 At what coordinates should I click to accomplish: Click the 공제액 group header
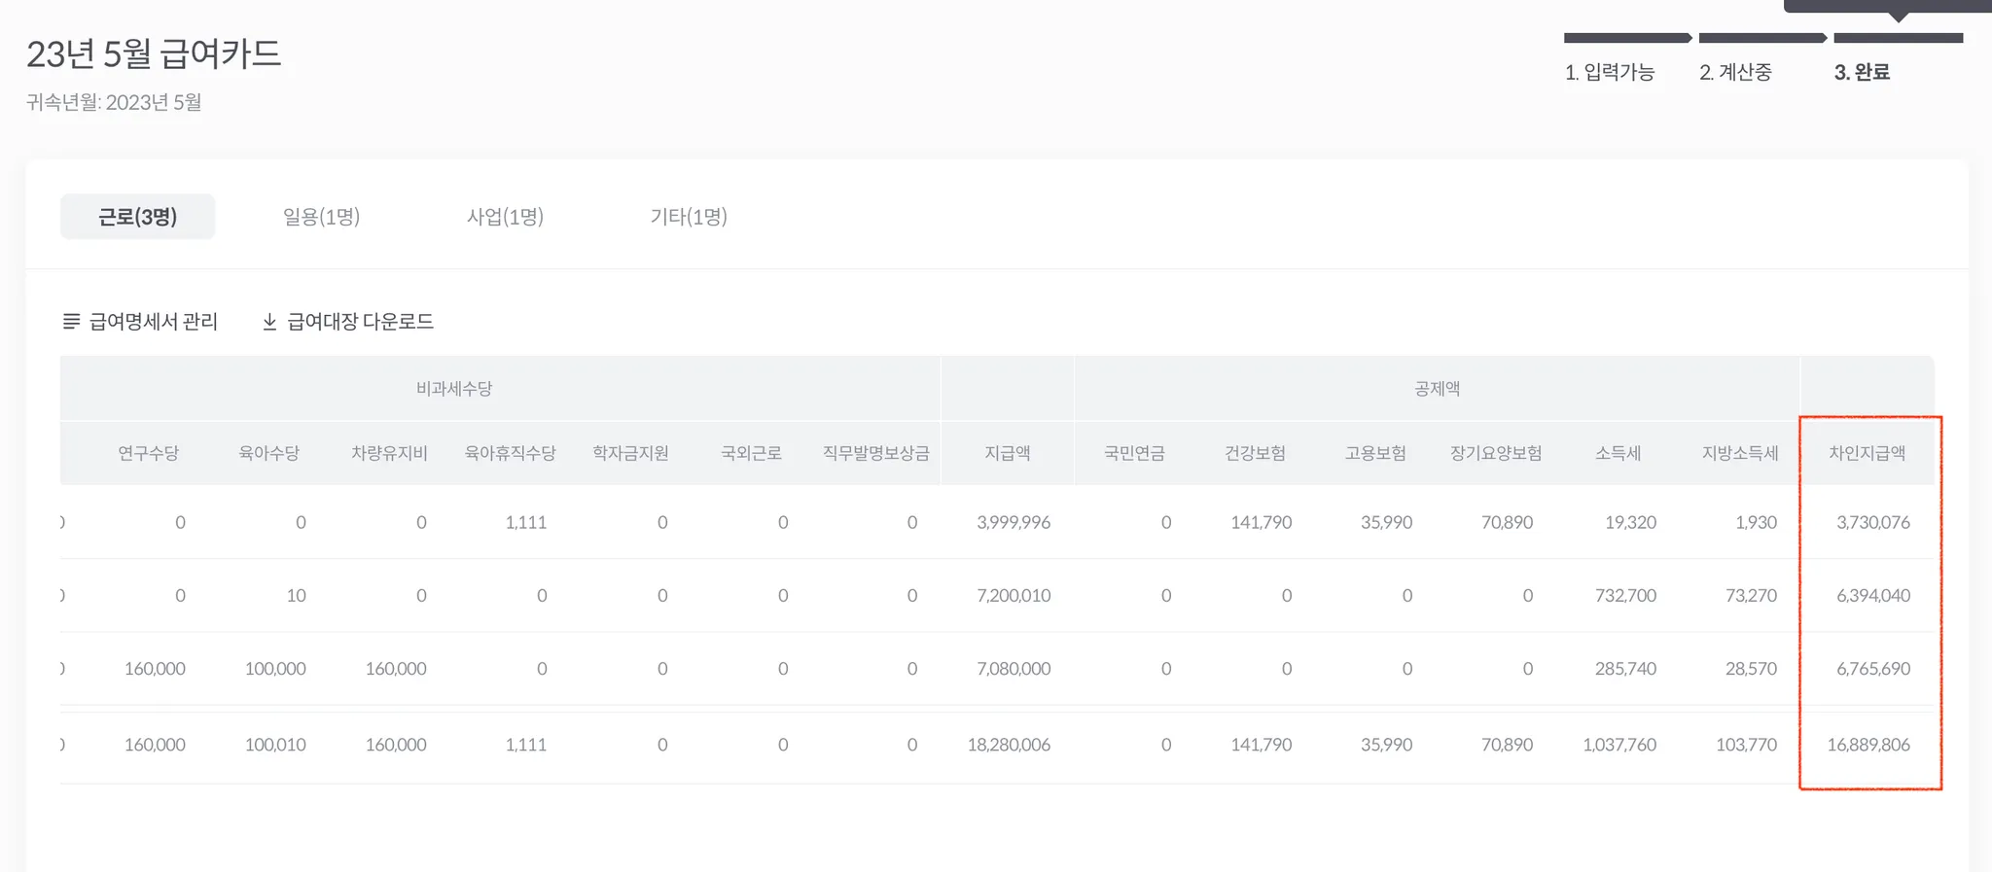pyautogui.click(x=1437, y=389)
